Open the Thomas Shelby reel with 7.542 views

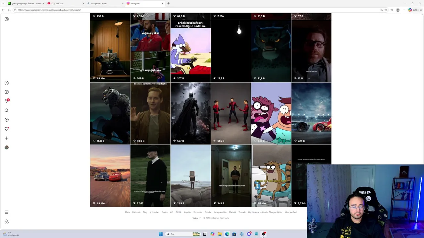tap(150, 176)
